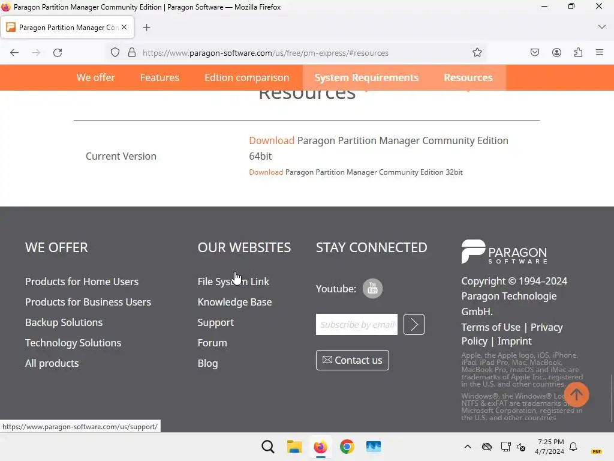This screenshot has width=614, height=461.
Task: Open the Support footer link
Action: [x=216, y=322]
